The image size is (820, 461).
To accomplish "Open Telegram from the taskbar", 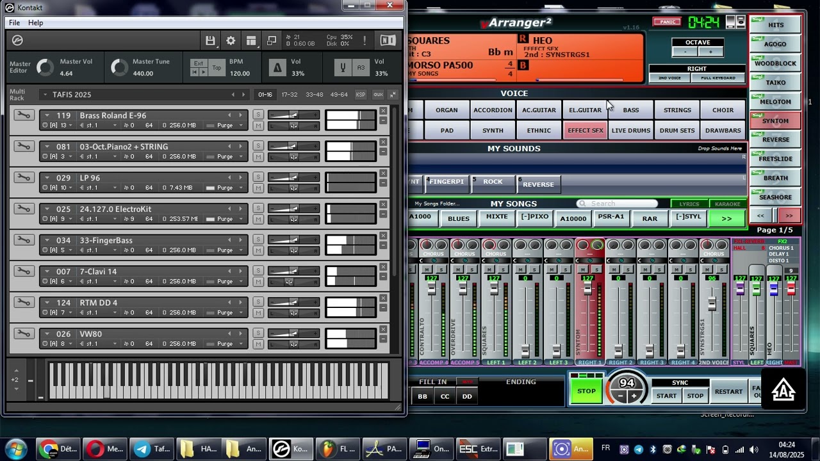I will 151,449.
